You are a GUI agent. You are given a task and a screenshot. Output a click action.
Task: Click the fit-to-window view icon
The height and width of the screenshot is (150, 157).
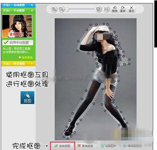(x=98, y=9)
